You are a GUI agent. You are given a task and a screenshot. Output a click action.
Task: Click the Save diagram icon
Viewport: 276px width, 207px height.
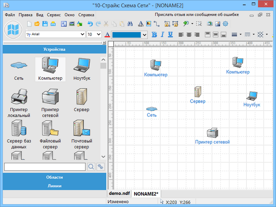tap(45, 24)
